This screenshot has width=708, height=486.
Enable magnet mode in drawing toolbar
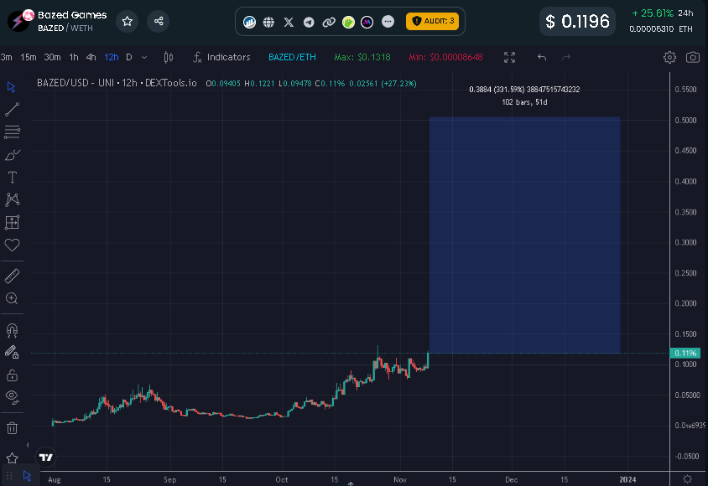point(11,328)
